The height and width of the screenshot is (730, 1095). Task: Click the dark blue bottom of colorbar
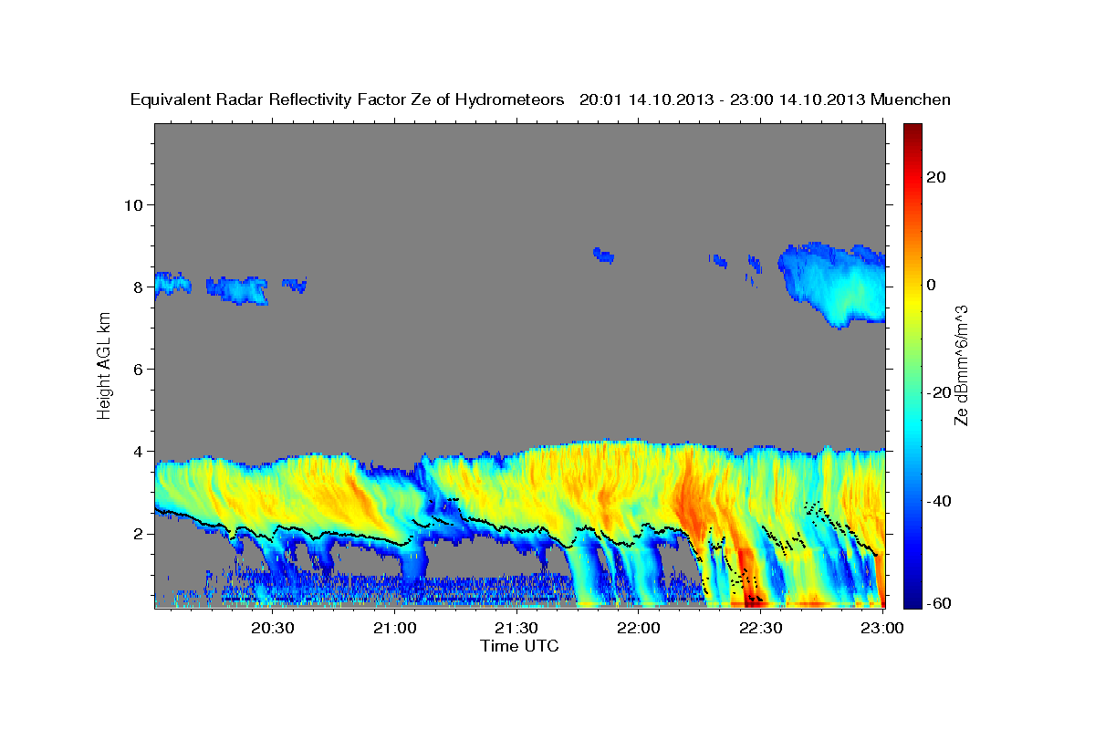tap(911, 598)
